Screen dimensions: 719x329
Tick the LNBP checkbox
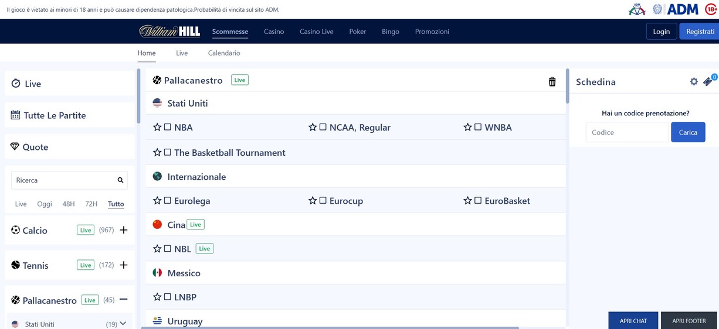point(168,297)
